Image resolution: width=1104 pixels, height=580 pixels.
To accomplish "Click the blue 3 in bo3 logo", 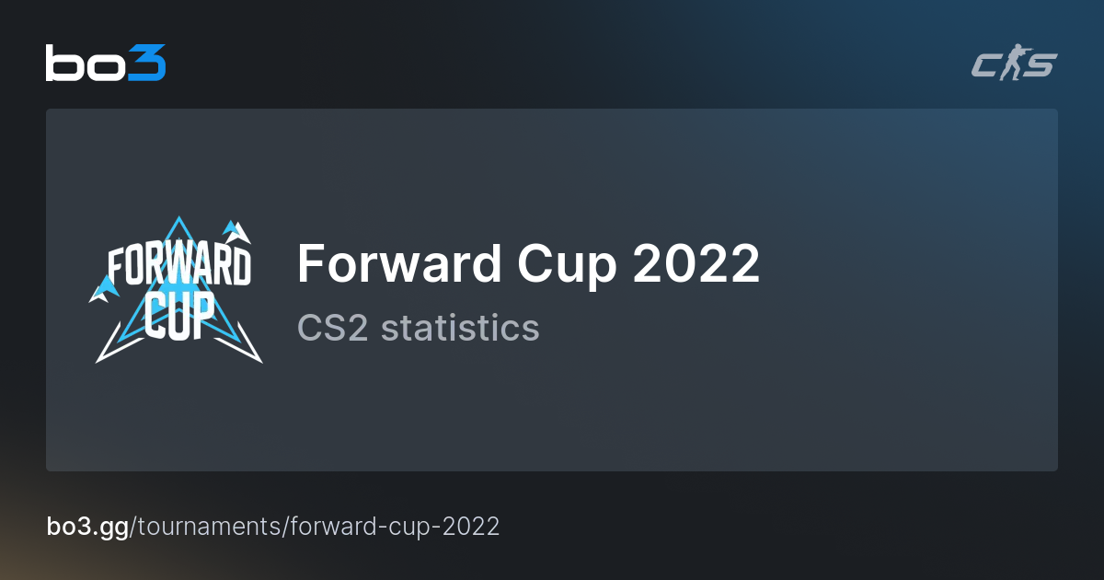I will 147,64.
